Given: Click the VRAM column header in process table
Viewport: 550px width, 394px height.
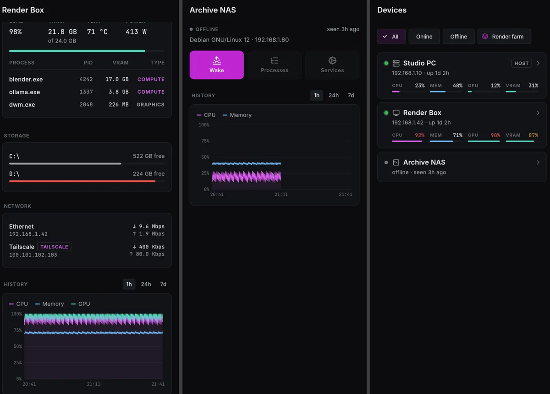Looking at the screenshot, I should click(x=121, y=63).
